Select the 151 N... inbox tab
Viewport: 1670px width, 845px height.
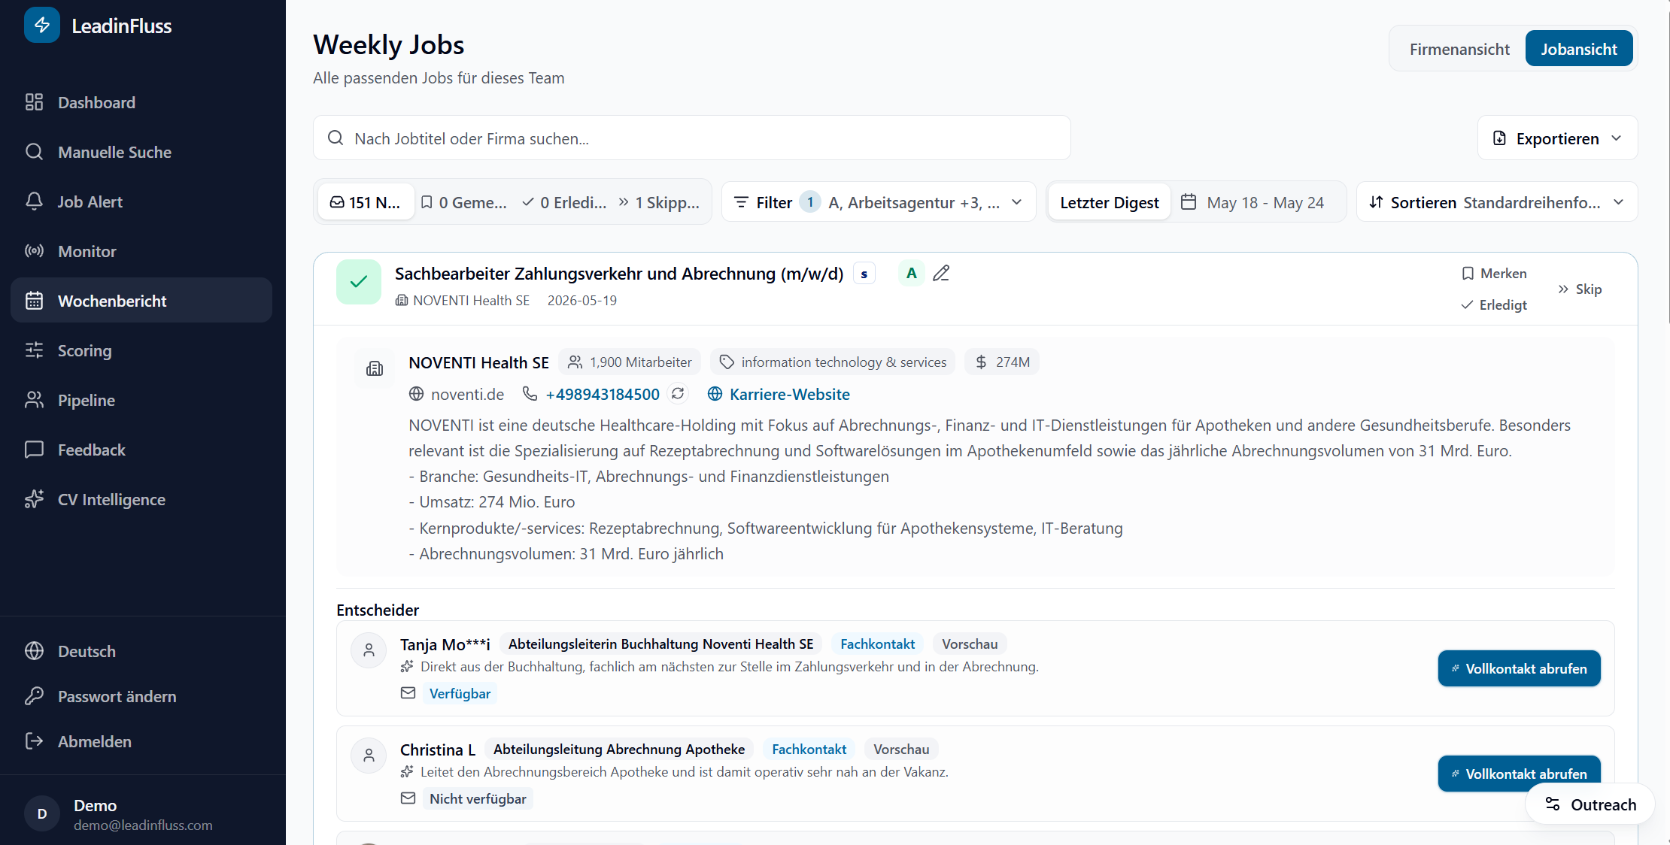366,202
